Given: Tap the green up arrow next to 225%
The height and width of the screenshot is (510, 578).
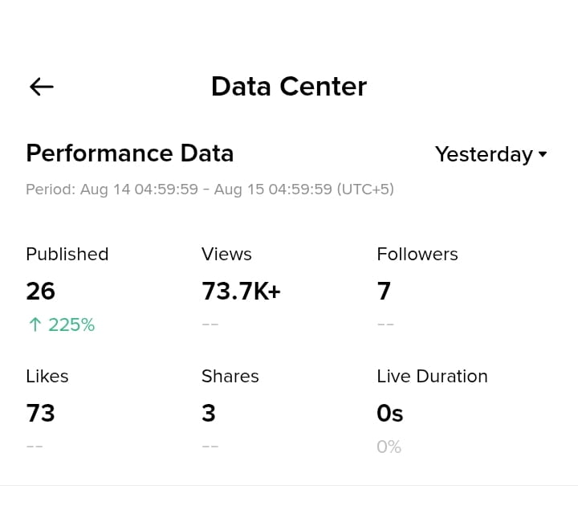Looking at the screenshot, I should click(x=35, y=324).
